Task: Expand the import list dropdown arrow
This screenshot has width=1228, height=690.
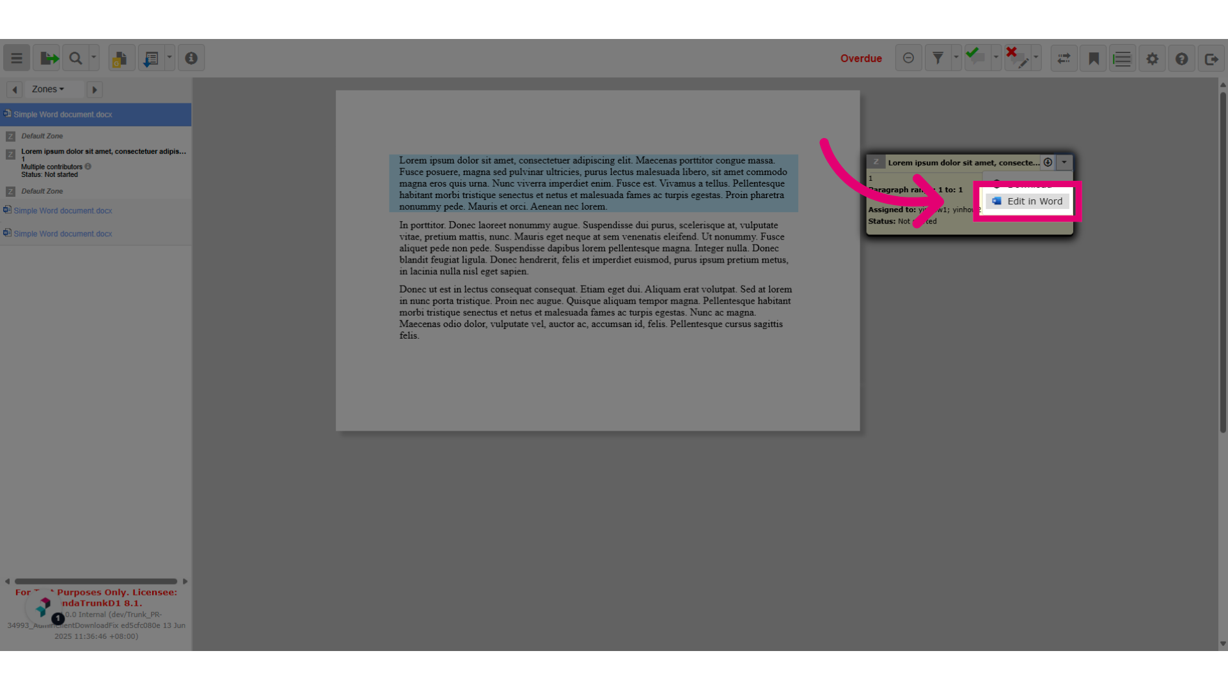Action: (169, 58)
